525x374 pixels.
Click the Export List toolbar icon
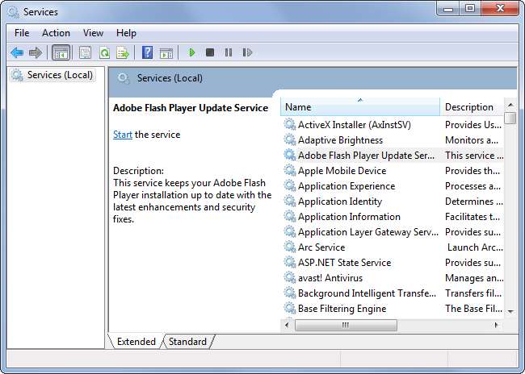pos(123,52)
